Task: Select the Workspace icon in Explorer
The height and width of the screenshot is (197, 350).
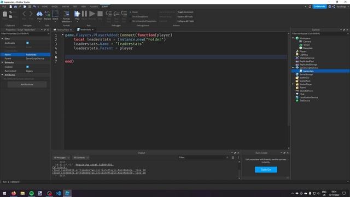Action: 297,38
